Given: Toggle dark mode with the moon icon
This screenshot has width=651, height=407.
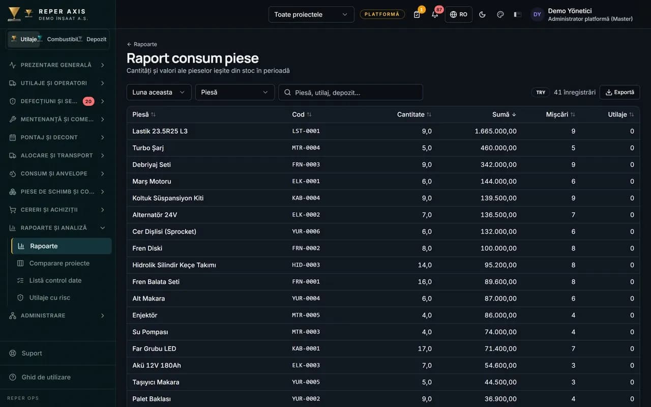Looking at the screenshot, I should (x=482, y=14).
